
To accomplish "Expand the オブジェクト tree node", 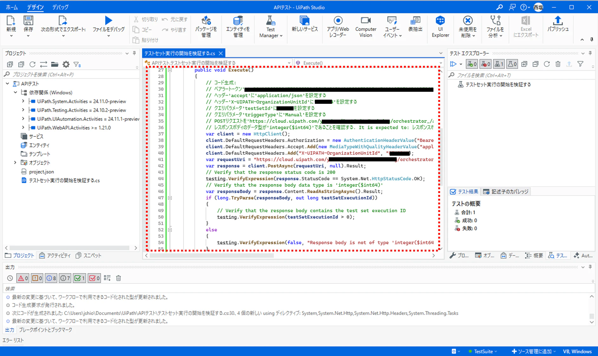I will pos(15,163).
